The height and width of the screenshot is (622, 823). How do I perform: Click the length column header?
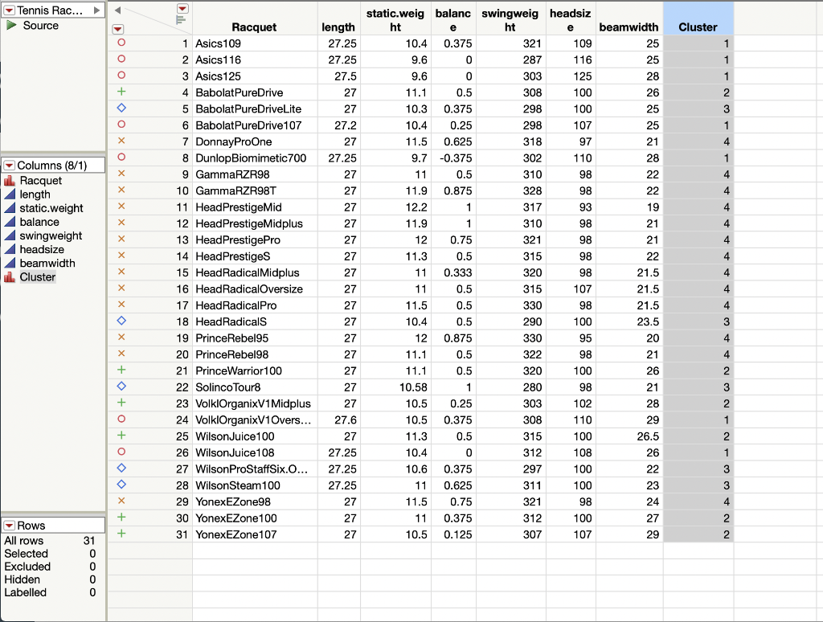pos(338,19)
